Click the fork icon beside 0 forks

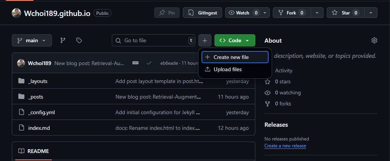pos(268,104)
